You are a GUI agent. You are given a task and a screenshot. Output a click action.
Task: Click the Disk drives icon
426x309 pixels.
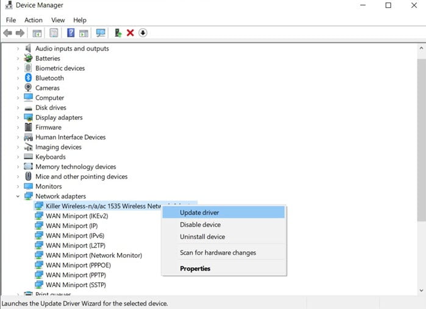(x=28, y=108)
